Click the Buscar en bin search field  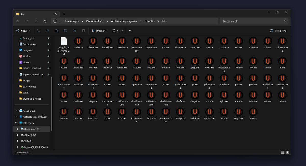click(x=254, y=21)
